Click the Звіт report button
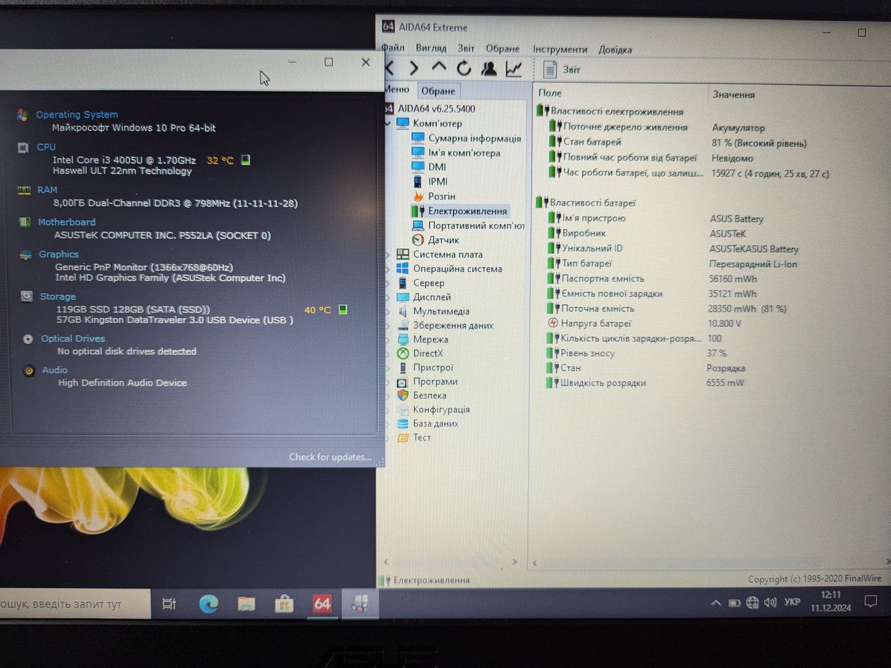Viewport: 891px width, 668px height. coord(561,70)
